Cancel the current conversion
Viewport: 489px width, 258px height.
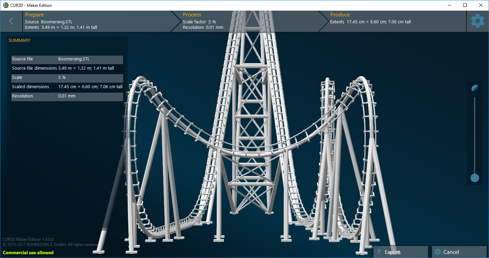459,251
